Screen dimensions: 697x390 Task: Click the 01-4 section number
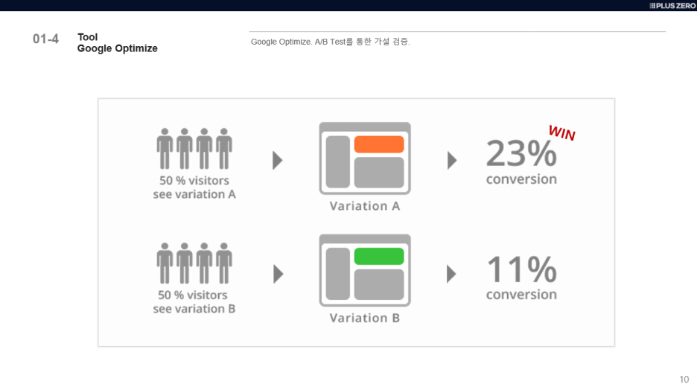tap(45, 39)
